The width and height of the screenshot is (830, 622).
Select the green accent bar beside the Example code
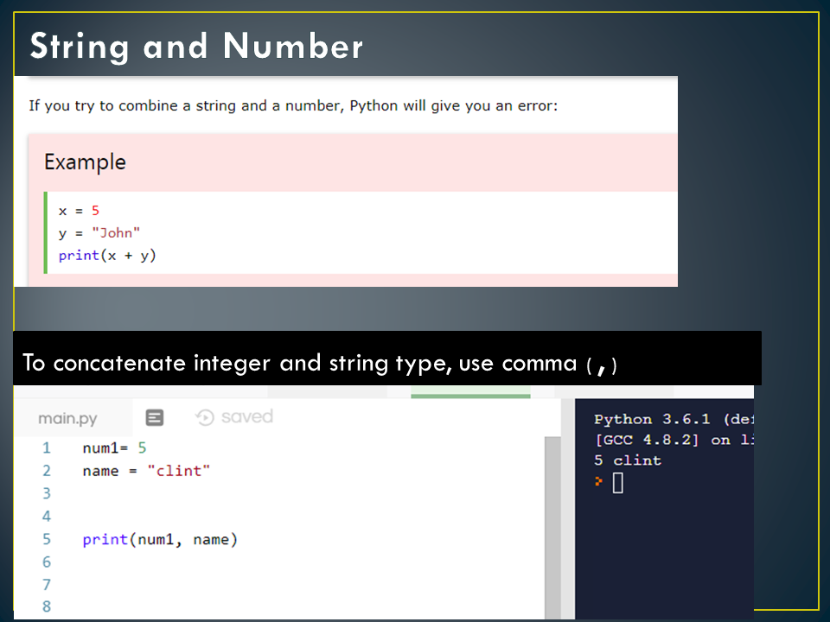coord(44,233)
